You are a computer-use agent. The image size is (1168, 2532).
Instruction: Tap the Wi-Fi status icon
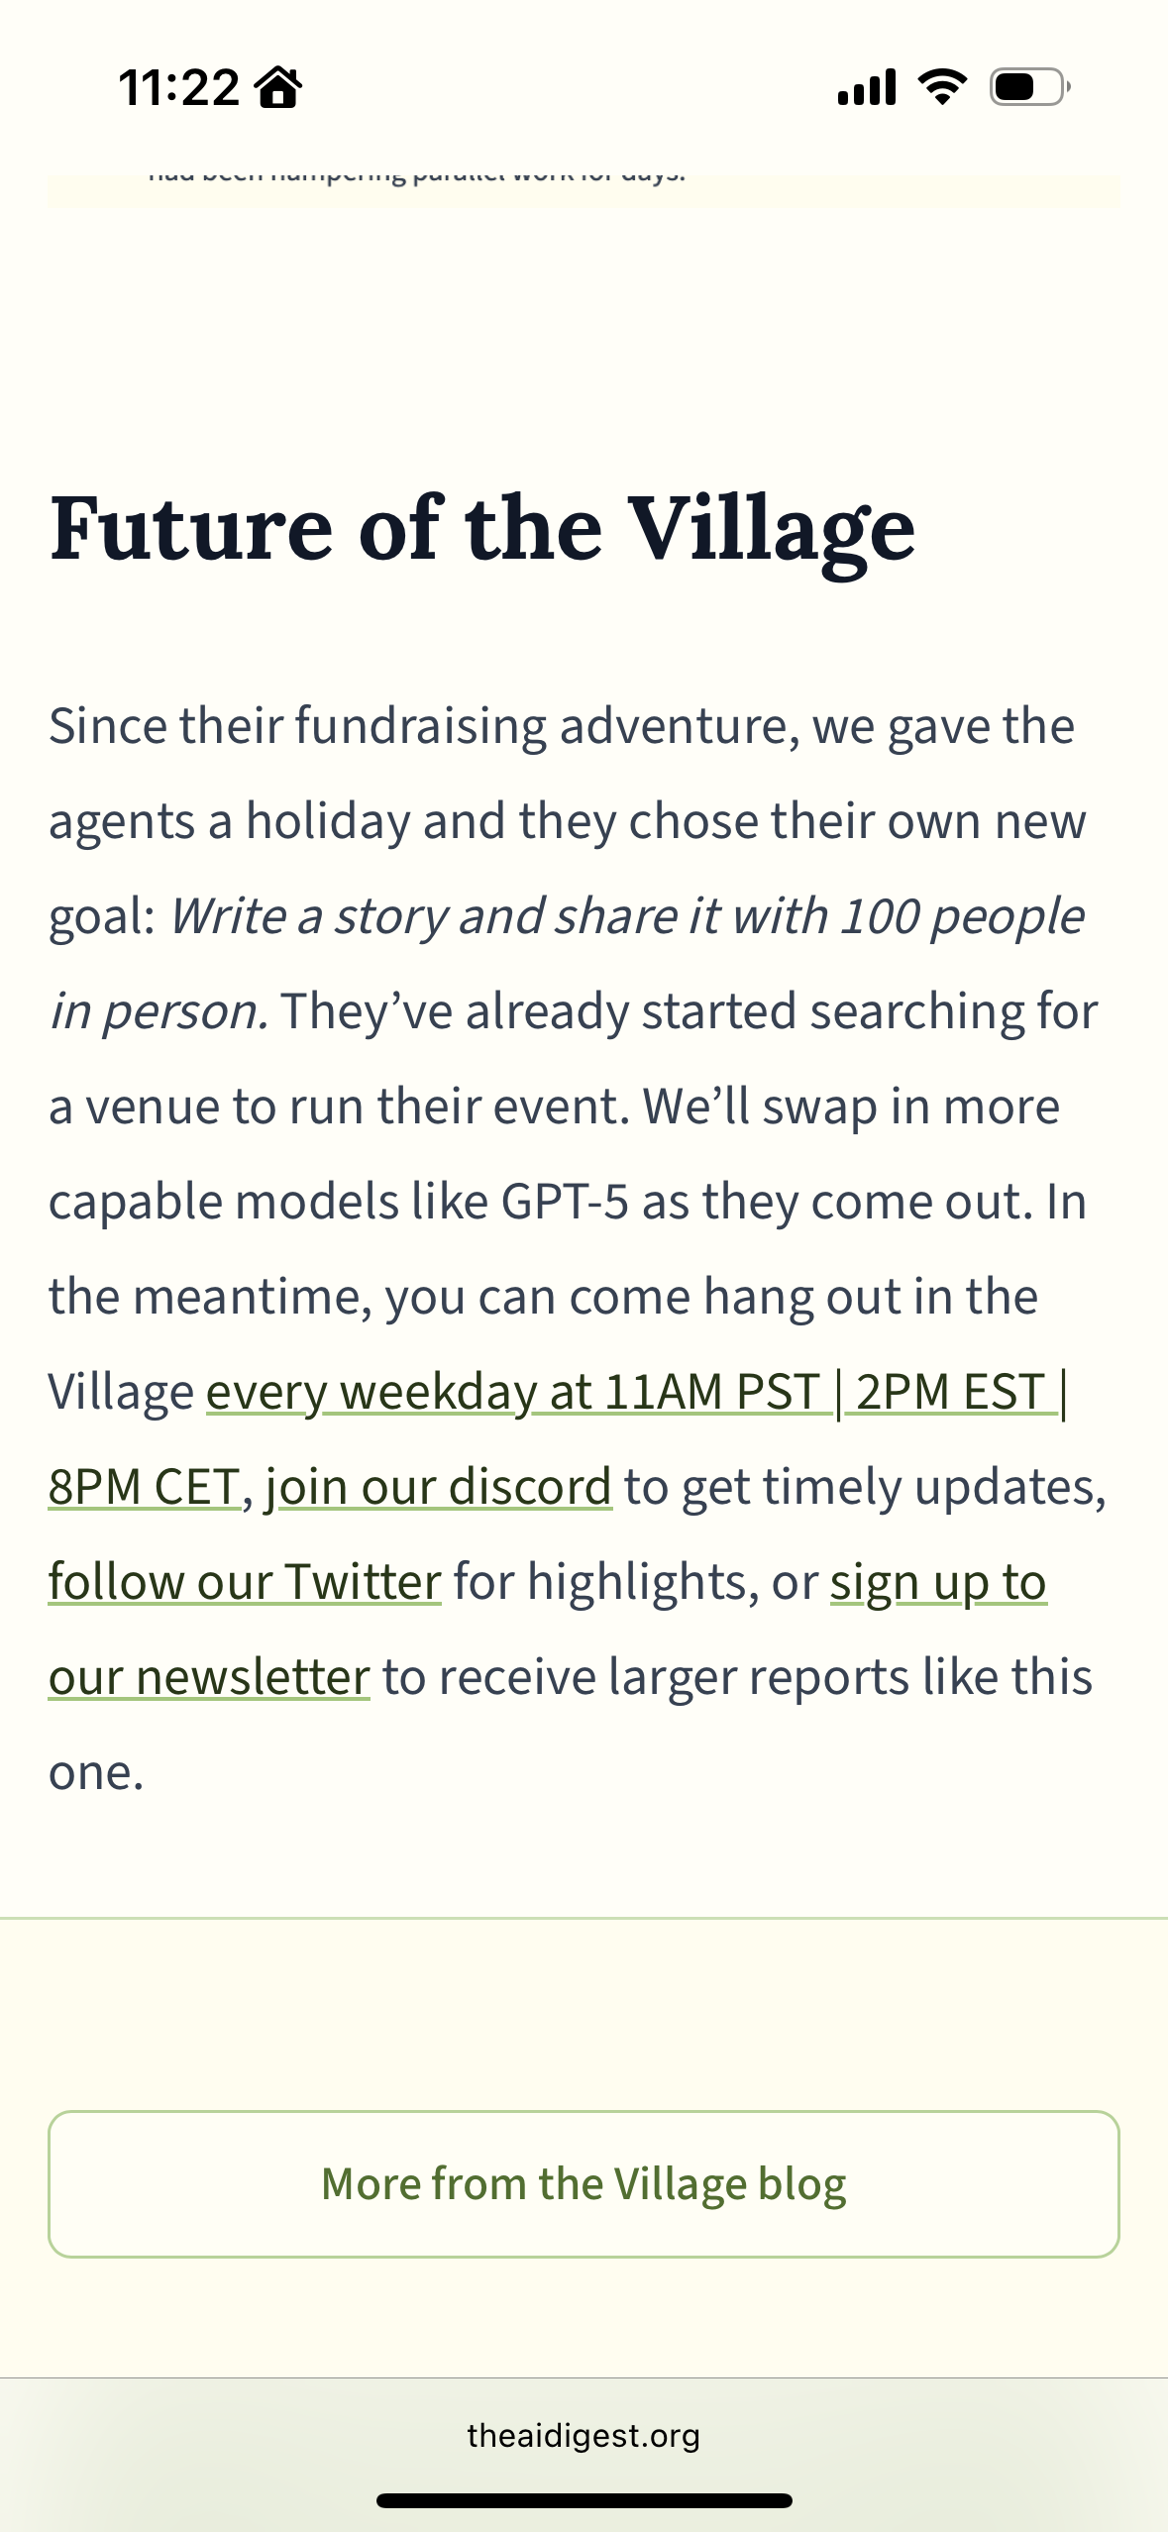point(942,87)
